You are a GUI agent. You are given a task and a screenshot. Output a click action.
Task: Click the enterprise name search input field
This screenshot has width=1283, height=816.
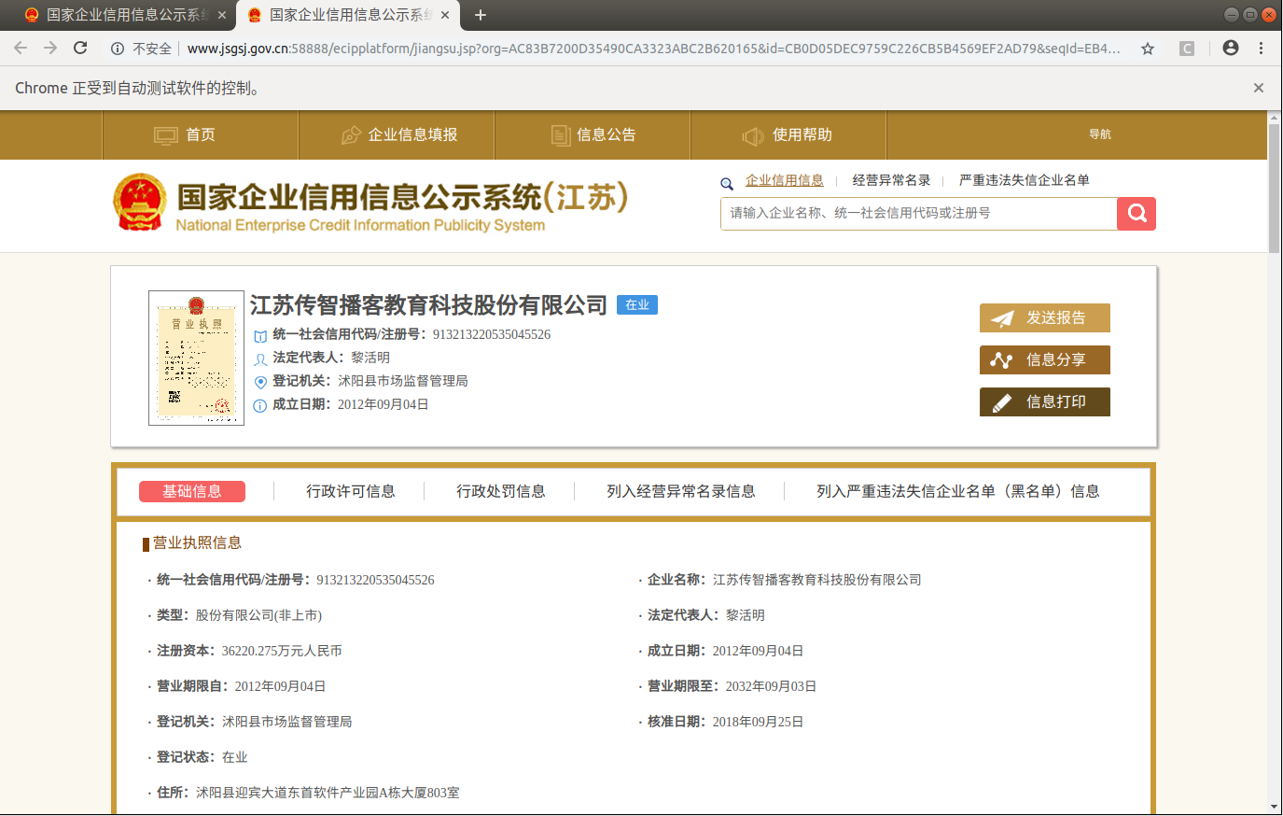click(919, 214)
